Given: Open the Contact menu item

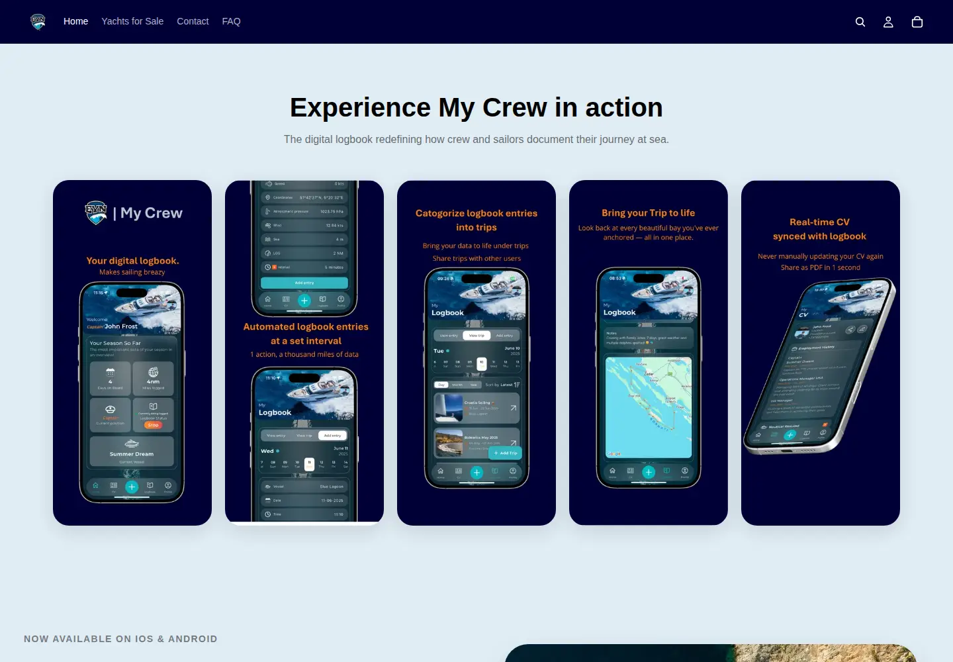Looking at the screenshot, I should 193,21.
